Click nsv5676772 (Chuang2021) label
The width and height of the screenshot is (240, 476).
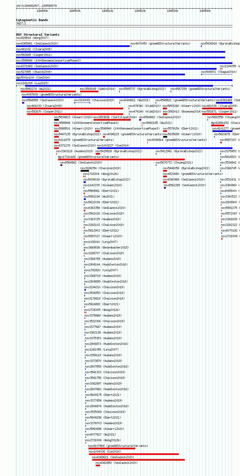[174, 162]
